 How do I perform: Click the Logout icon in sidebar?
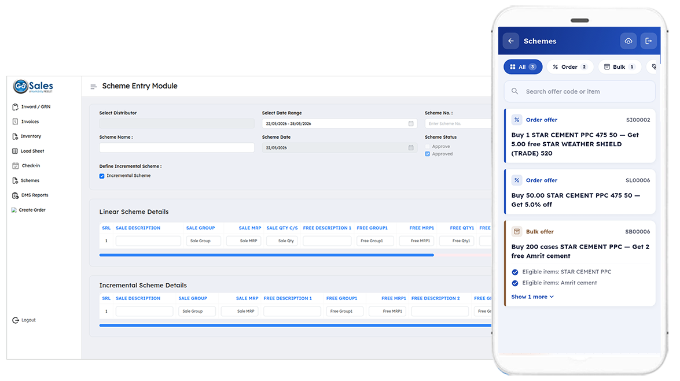[x=16, y=320]
